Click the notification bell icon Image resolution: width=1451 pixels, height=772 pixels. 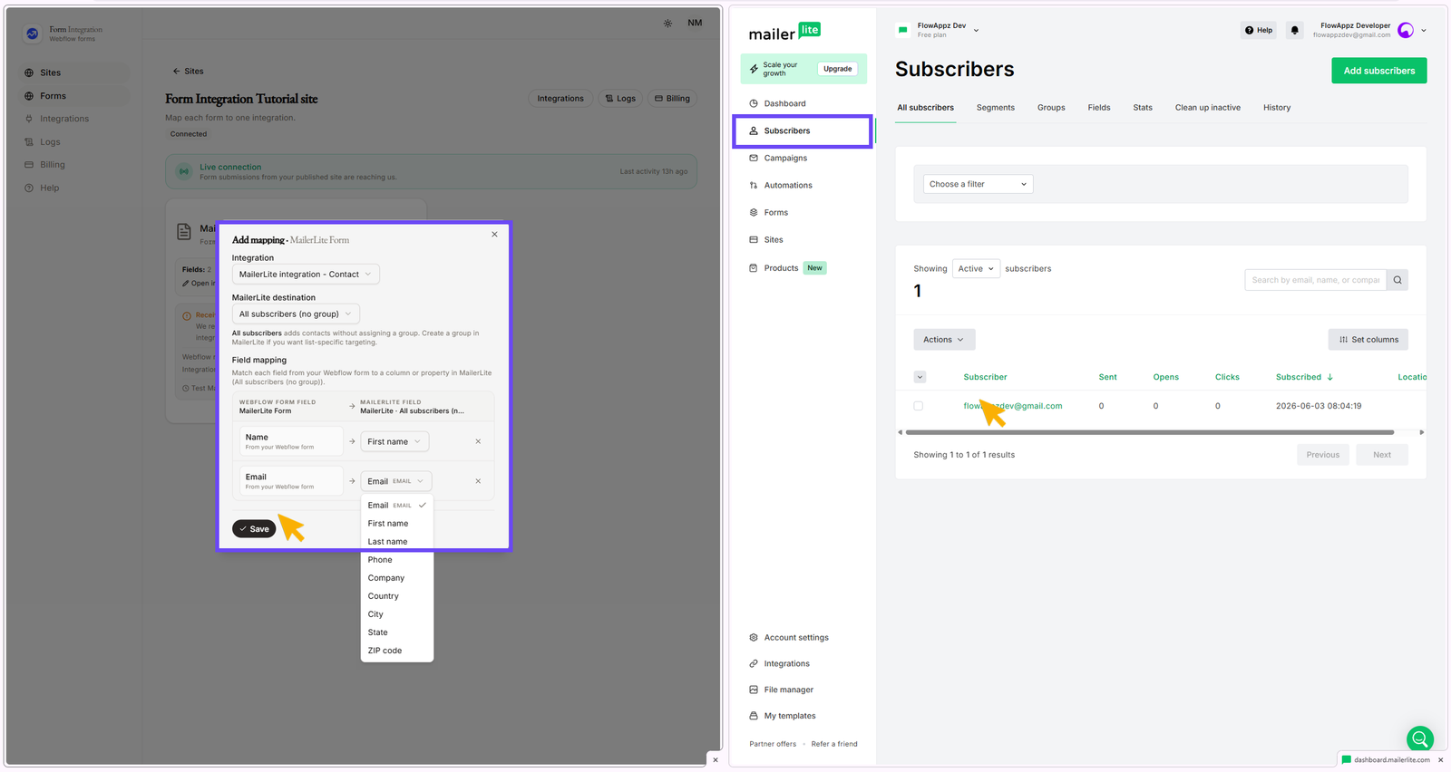tap(1294, 30)
